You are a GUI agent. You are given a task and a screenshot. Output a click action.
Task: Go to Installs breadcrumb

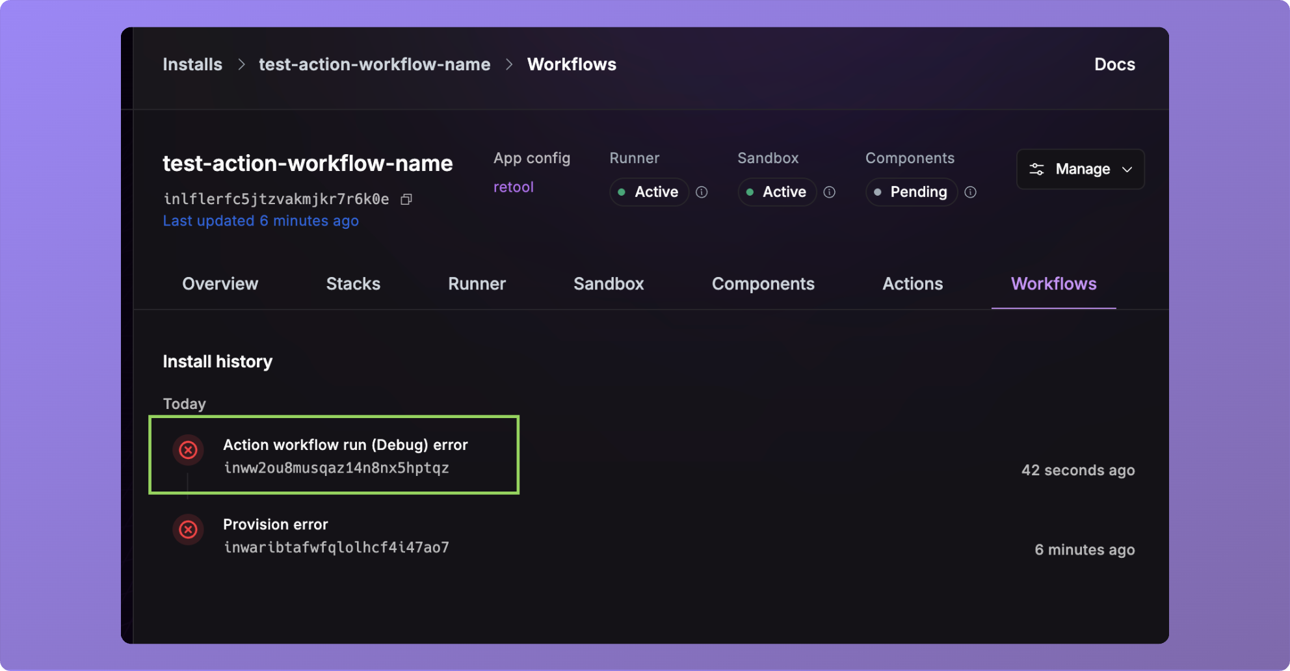click(x=192, y=64)
